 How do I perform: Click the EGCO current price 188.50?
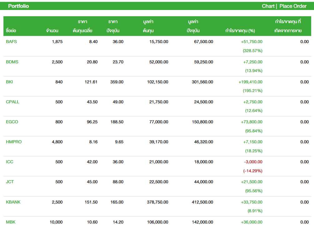117,122
